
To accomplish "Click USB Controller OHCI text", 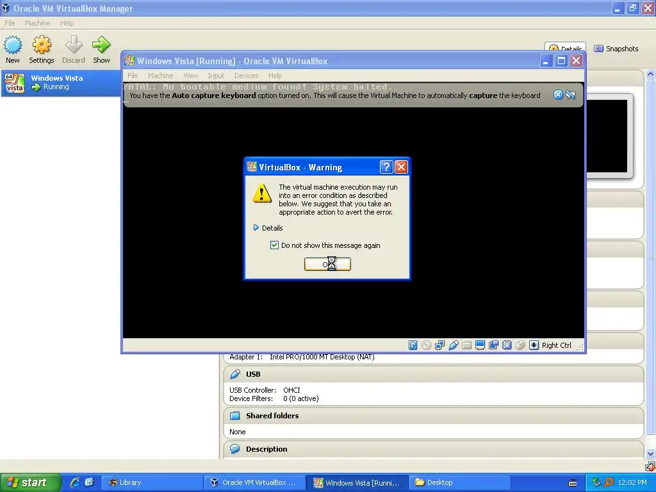I will tap(265, 390).
